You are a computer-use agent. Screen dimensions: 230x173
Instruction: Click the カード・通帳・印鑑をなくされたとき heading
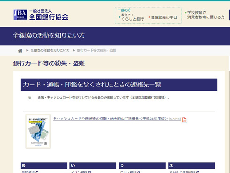pyautogui.click(x=92, y=85)
